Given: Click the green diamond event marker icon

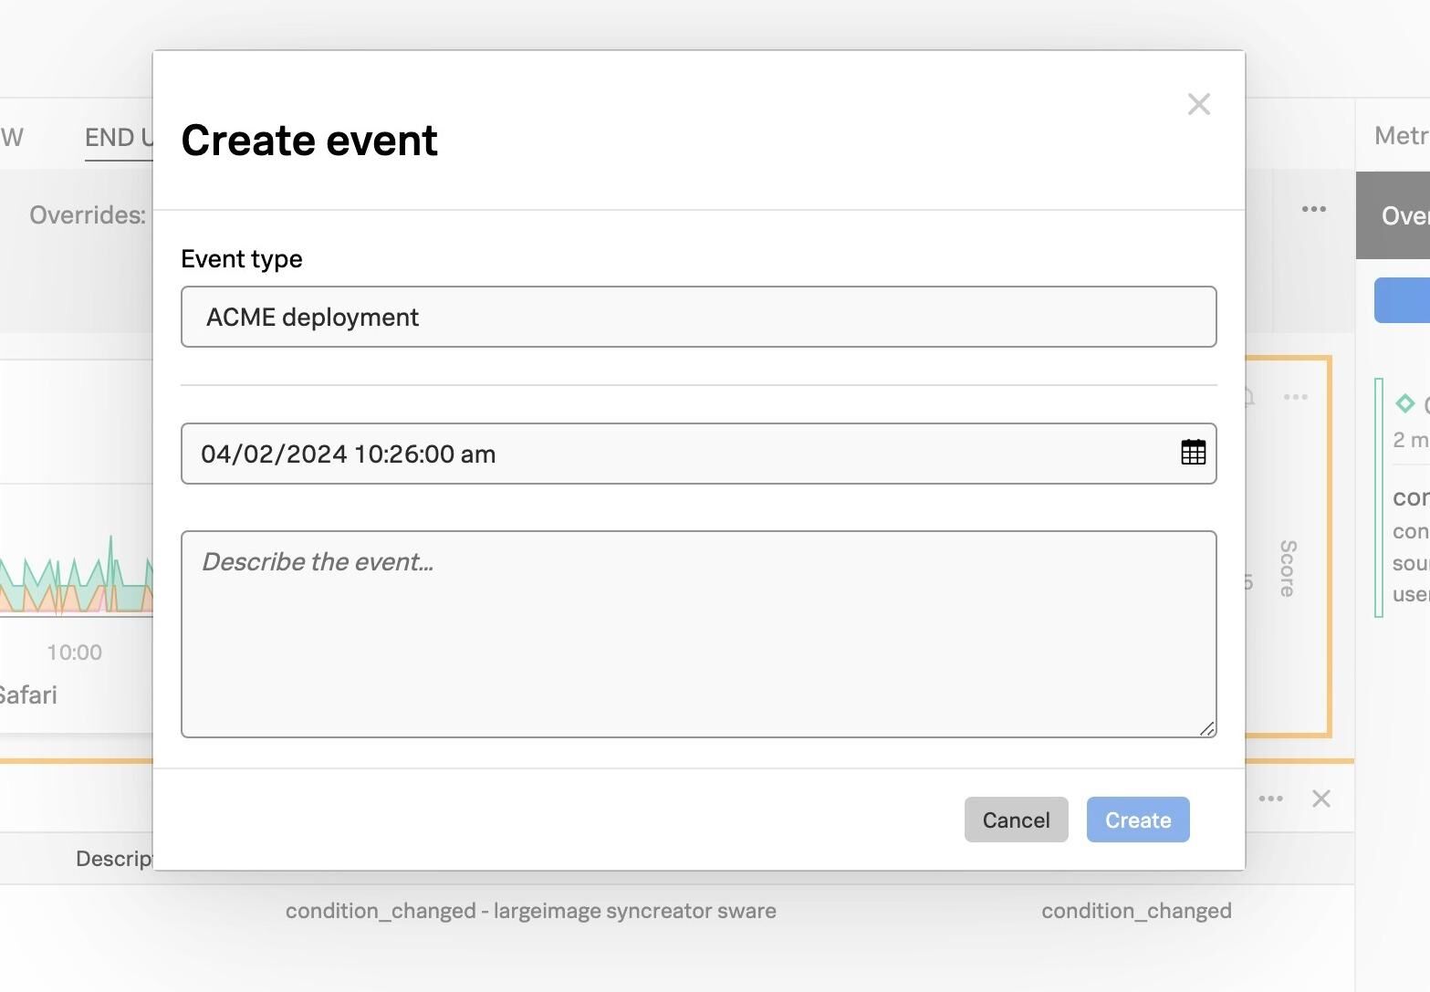Looking at the screenshot, I should 1404,403.
